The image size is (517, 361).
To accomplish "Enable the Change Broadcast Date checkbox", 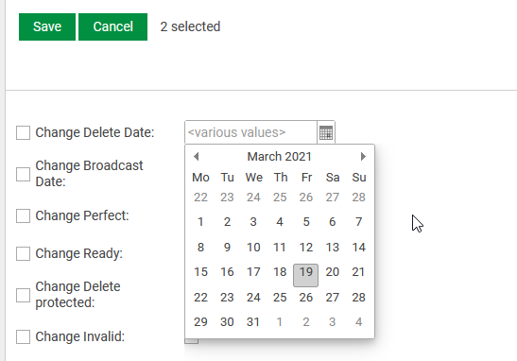I will 23,174.
